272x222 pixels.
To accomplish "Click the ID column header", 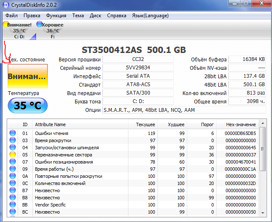I will coord(25,124).
